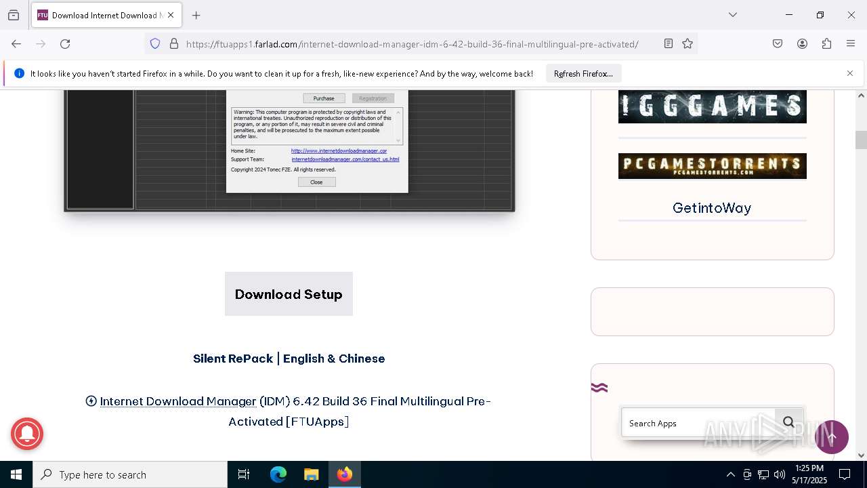Launch Microsoft Edge from the taskbar
The height and width of the screenshot is (488, 867).
click(278, 474)
